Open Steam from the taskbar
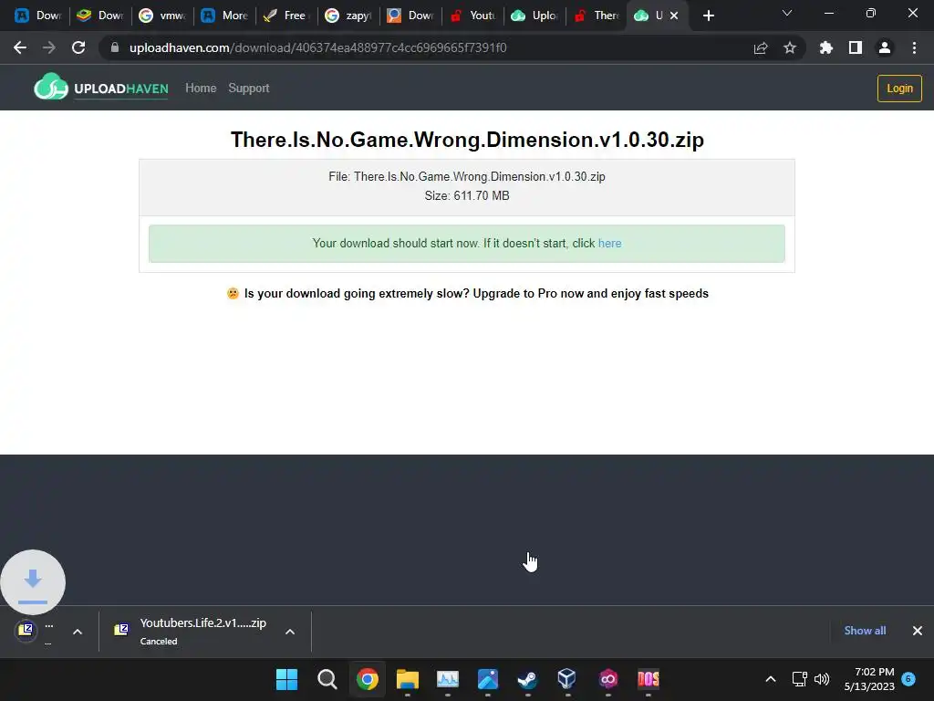This screenshot has width=934, height=701. [x=528, y=679]
